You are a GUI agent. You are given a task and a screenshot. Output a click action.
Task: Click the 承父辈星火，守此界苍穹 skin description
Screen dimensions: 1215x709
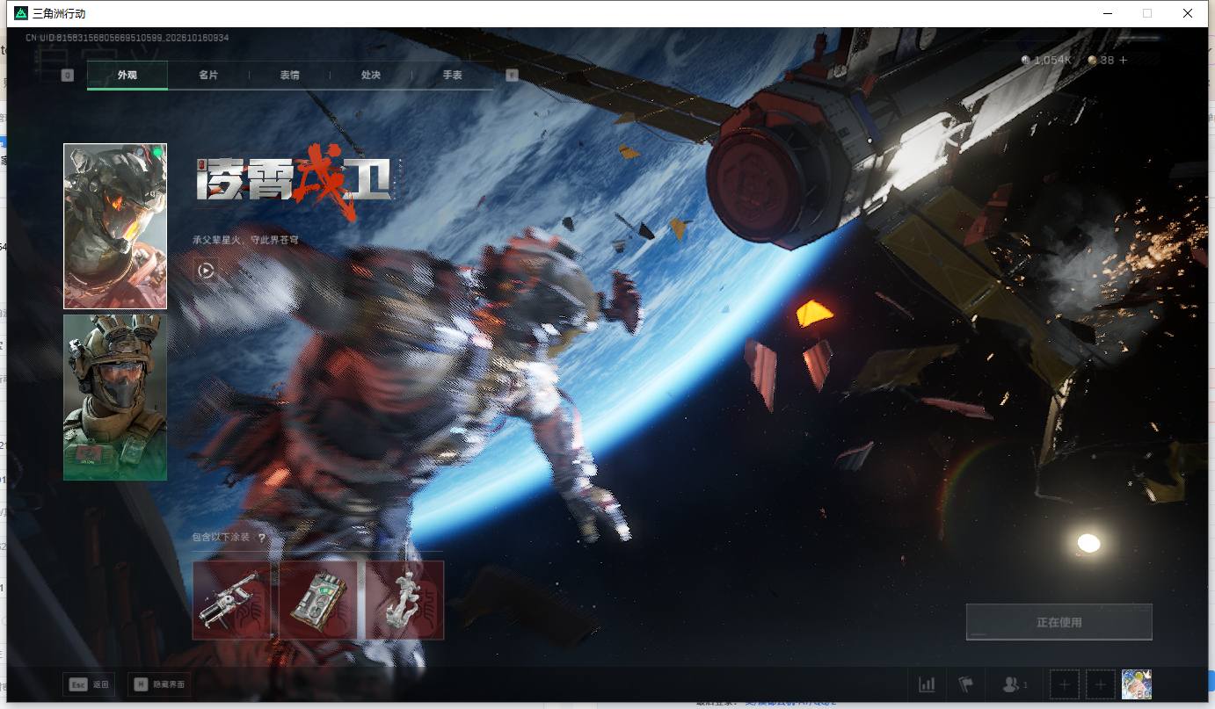pyautogui.click(x=245, y=240)
